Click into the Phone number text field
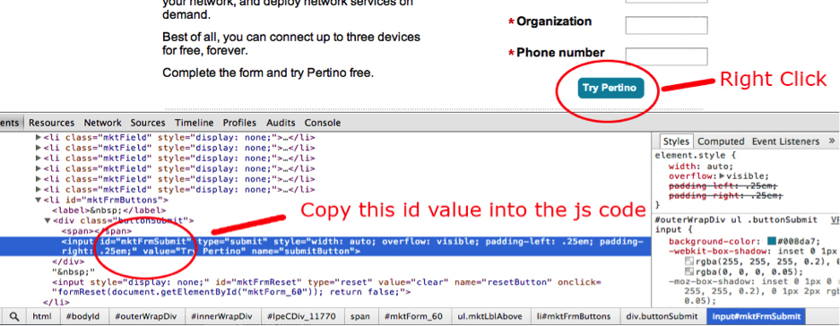This screenshot has width=840, height=326. pyautogui.click(x=666, y=56)
